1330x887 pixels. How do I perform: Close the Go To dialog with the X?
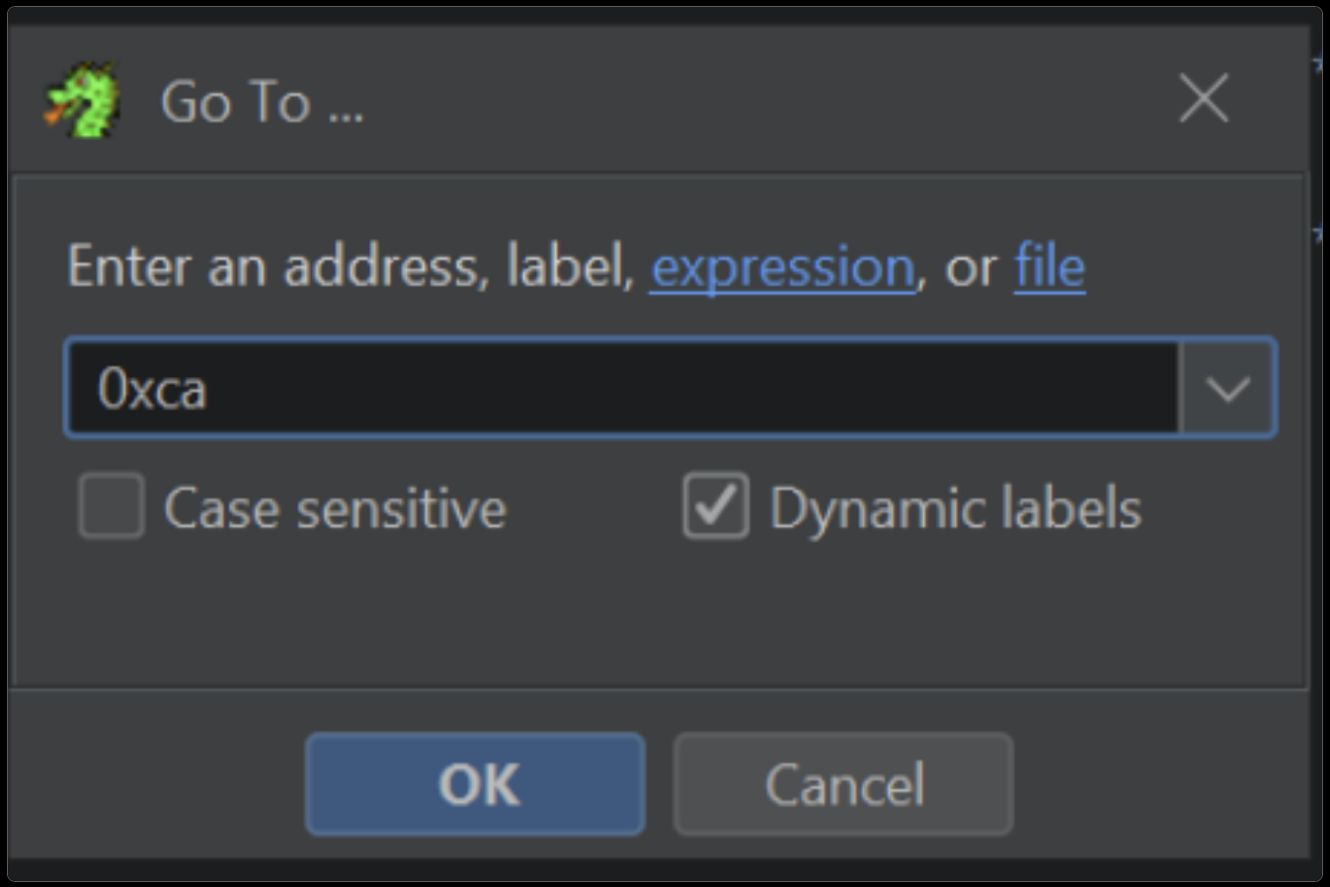click(1204, 98)
